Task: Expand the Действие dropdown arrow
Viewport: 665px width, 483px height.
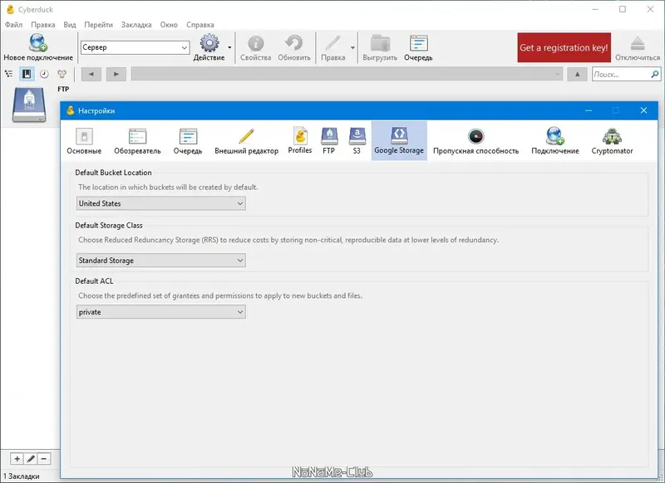Action: (229, 47)
